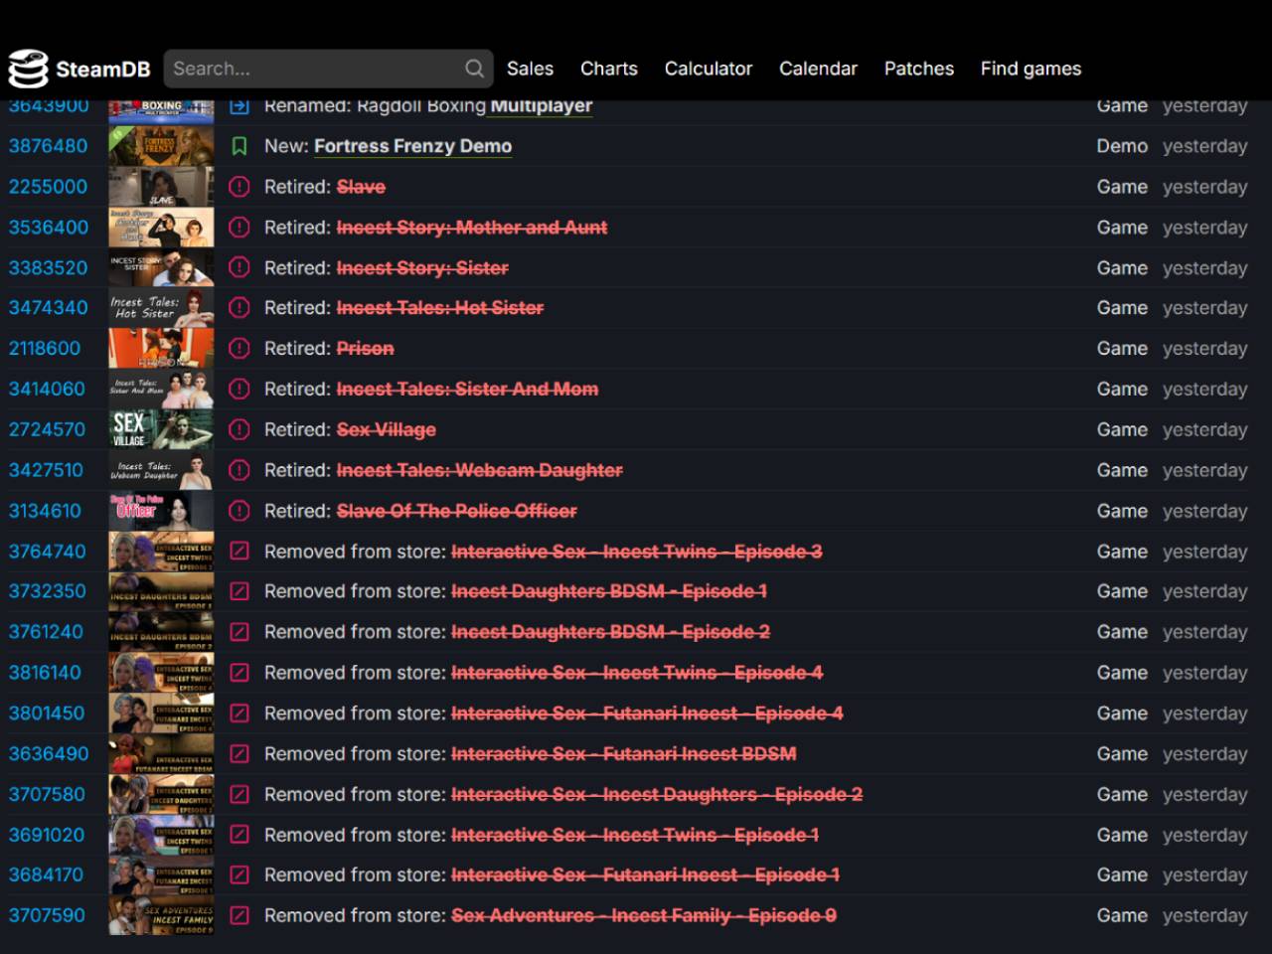Screen dimensions: 1272x954
Task: Open the Fortress Frenzy Demo title link
Action: [x=412, y=146]
